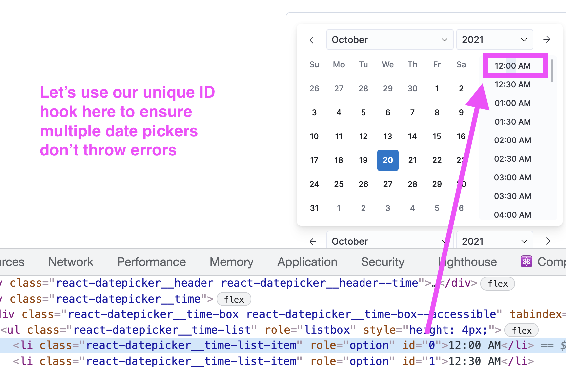Viewport: 566px width, 369px height.
Task: Switch to the Performance tab
Action: (151, 262)
